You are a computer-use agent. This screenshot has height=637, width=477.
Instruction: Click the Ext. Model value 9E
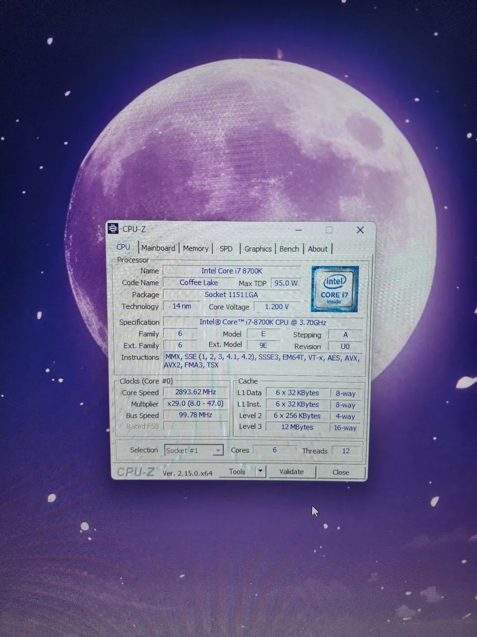[263, 345]
